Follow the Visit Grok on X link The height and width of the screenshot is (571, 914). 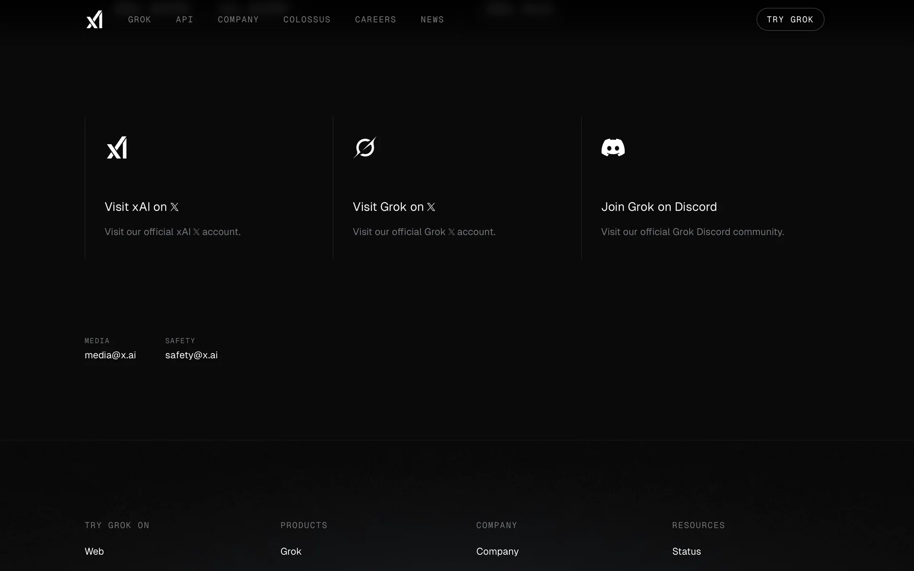tap(394, 207)
